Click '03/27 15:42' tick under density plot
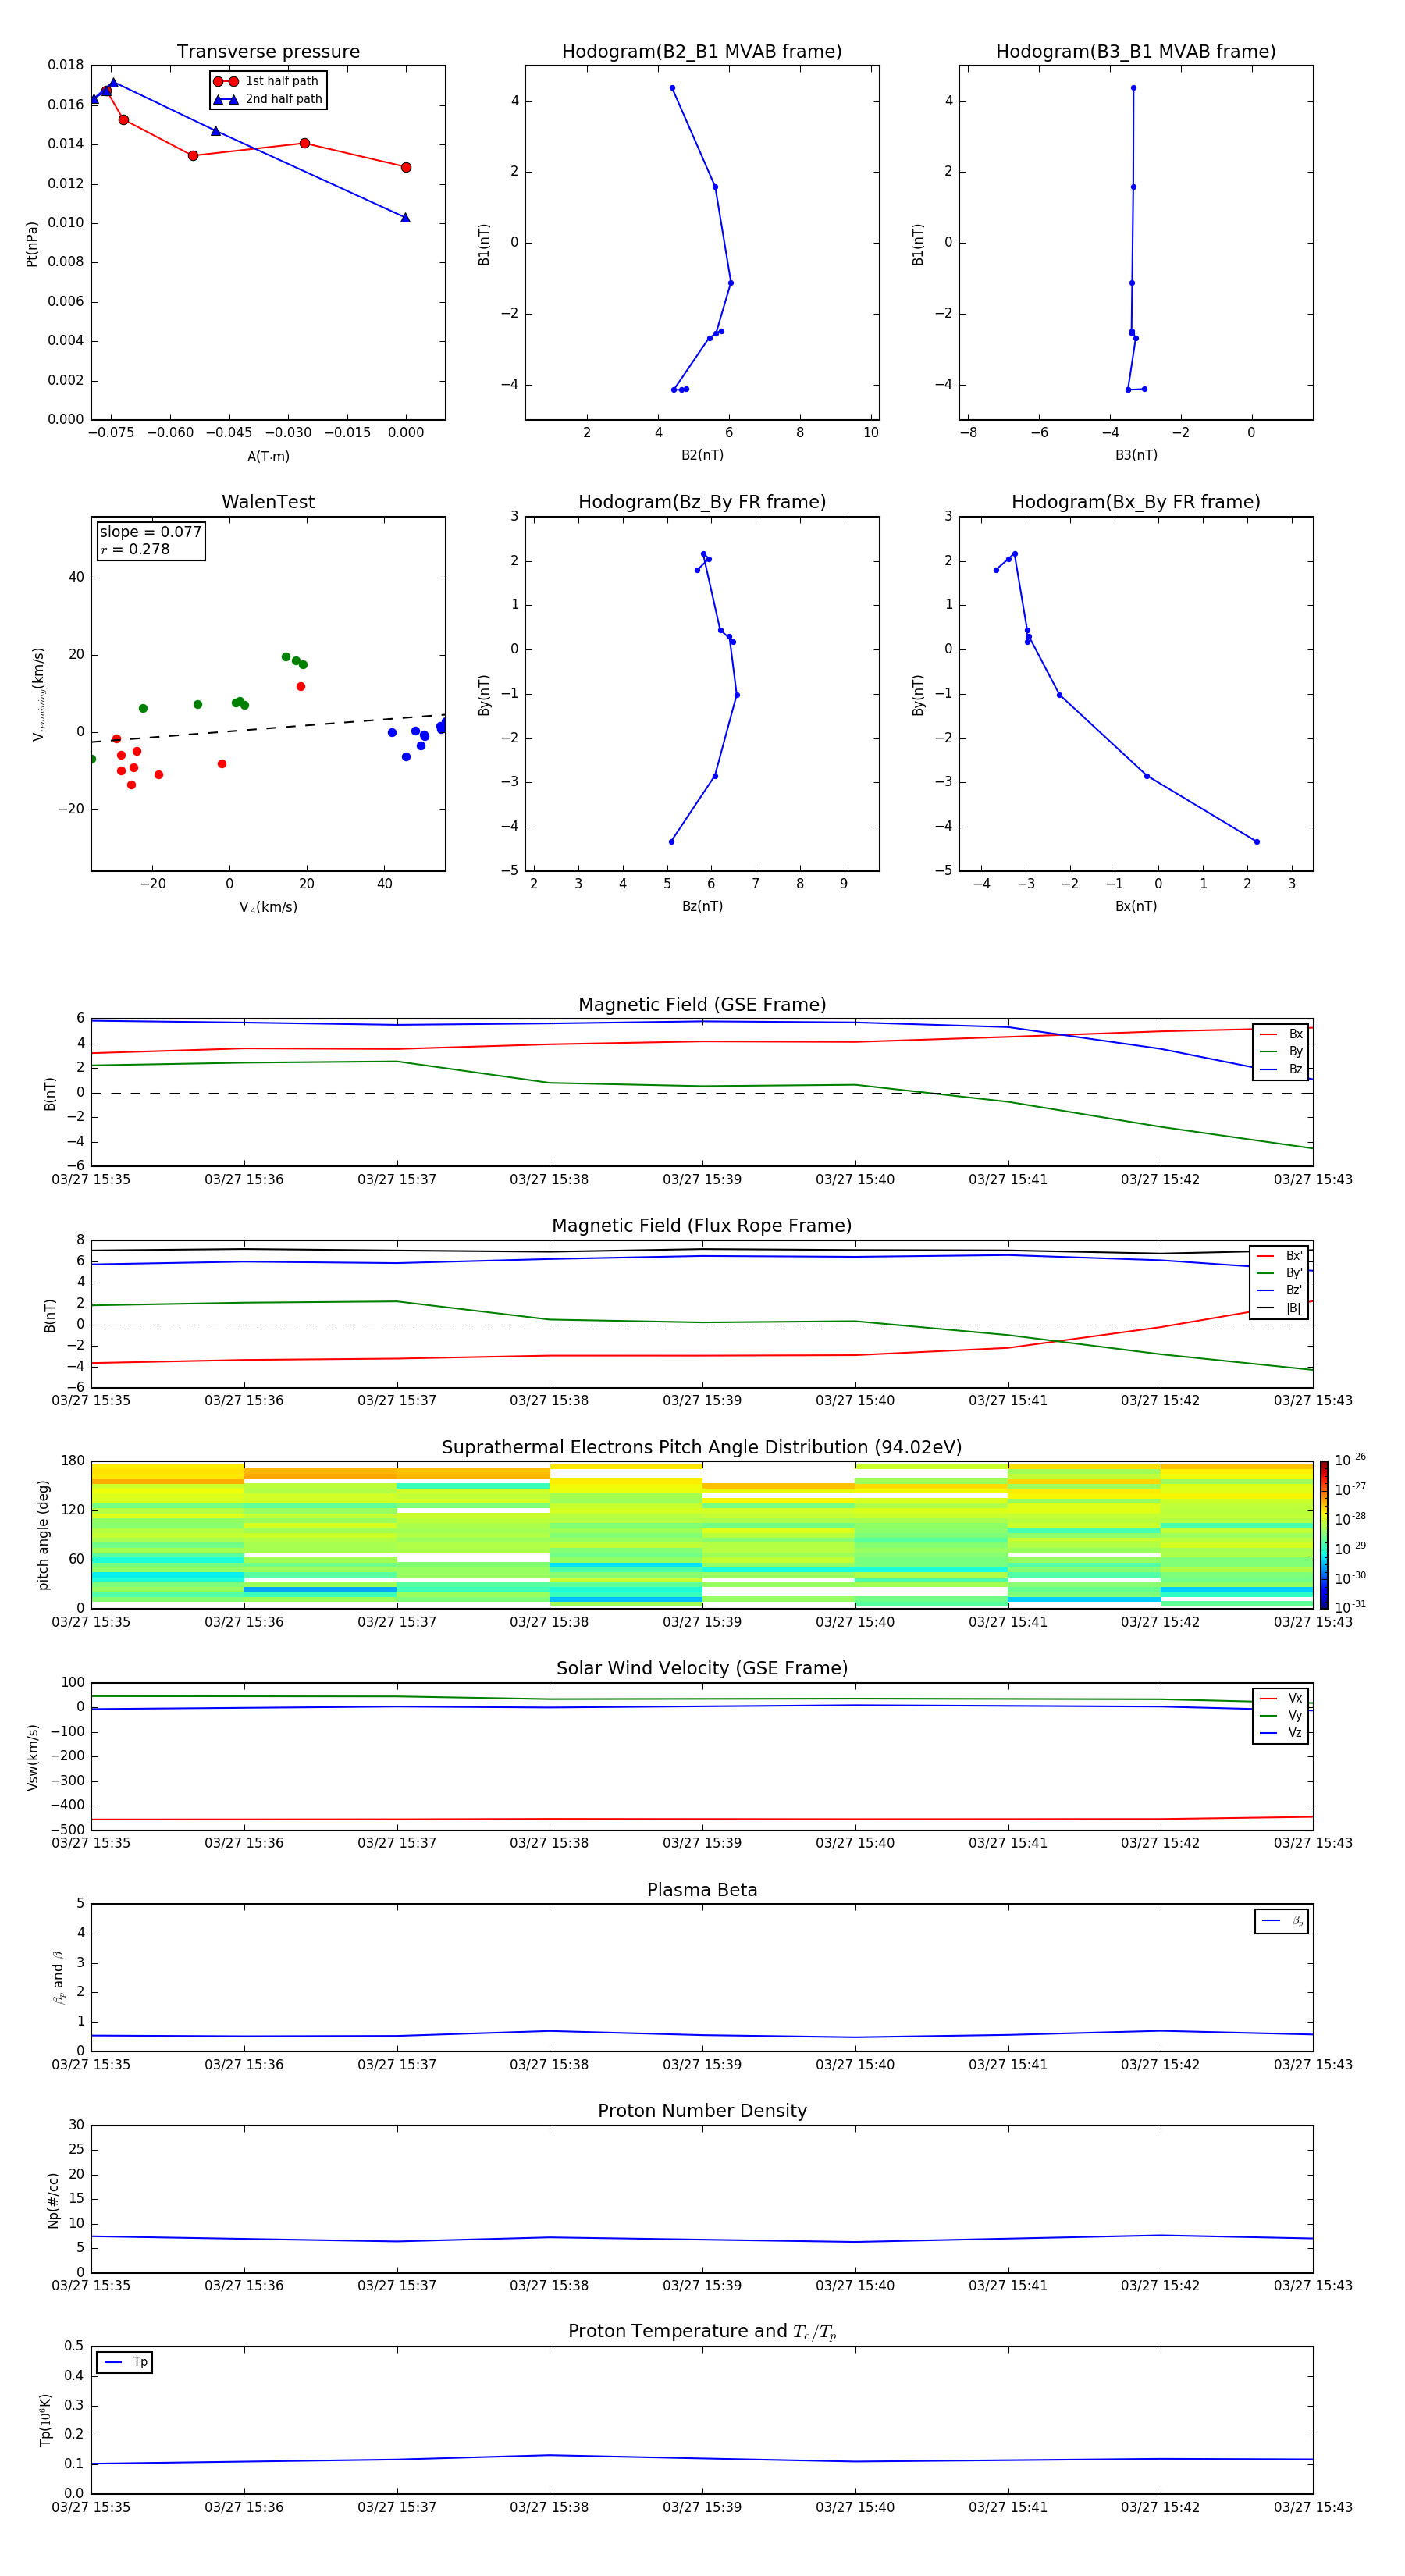1405x2576 pixels. coord(1160,2285)
